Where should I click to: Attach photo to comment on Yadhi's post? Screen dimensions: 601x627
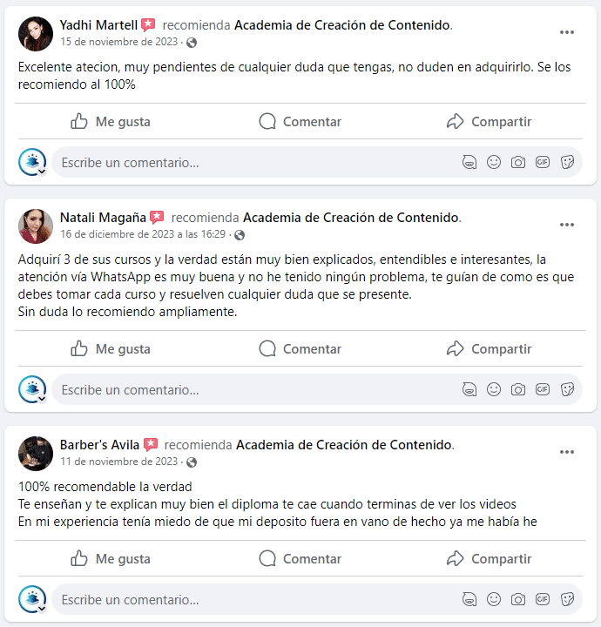(518, 162)
